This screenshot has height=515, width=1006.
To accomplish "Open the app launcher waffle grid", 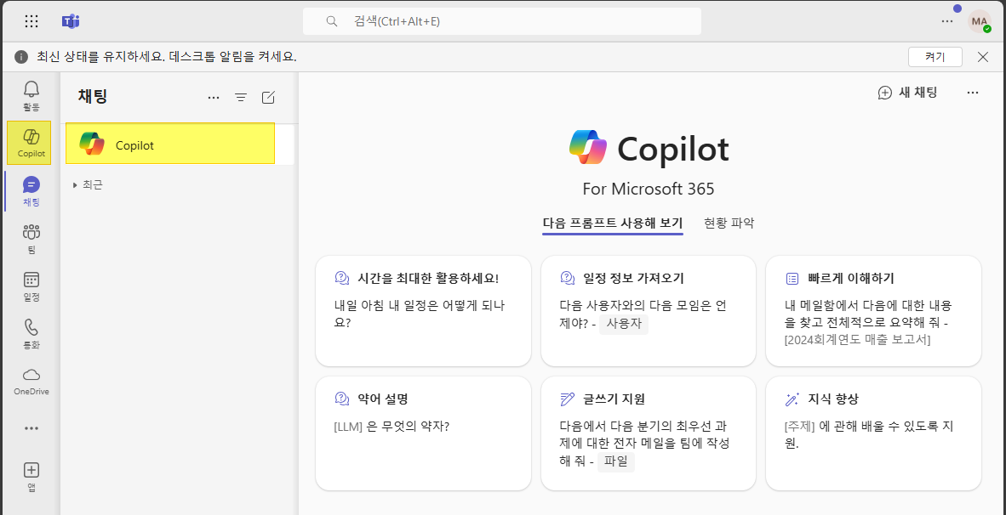I will click(x=31, y=21).
